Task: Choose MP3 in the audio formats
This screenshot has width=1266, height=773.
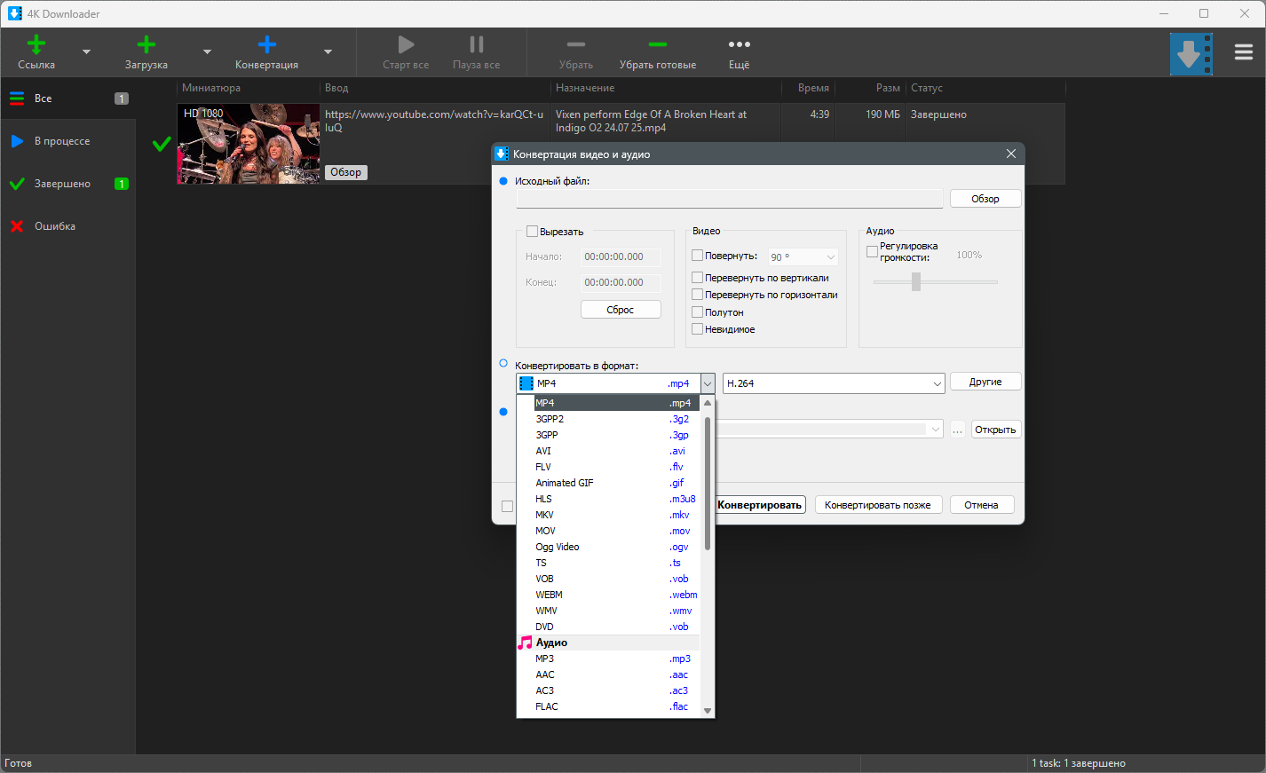Action: click(545, 659)
